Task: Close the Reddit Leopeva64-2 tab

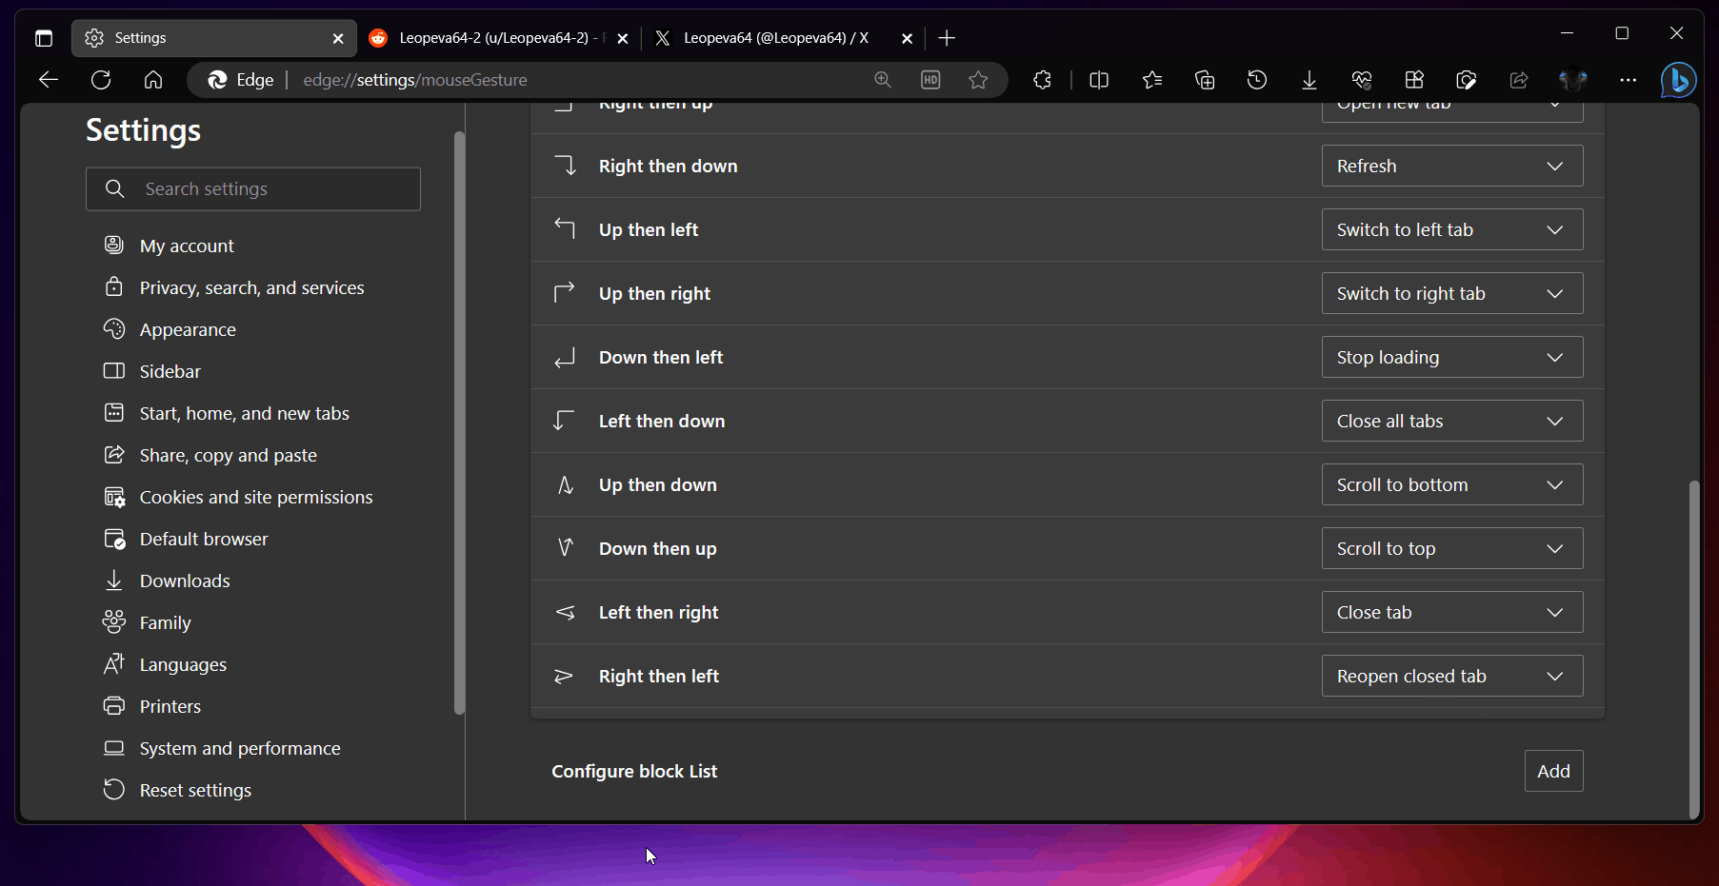Action: click(623, 38)
